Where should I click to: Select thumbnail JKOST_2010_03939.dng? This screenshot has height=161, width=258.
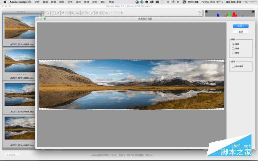coord(20,128)
